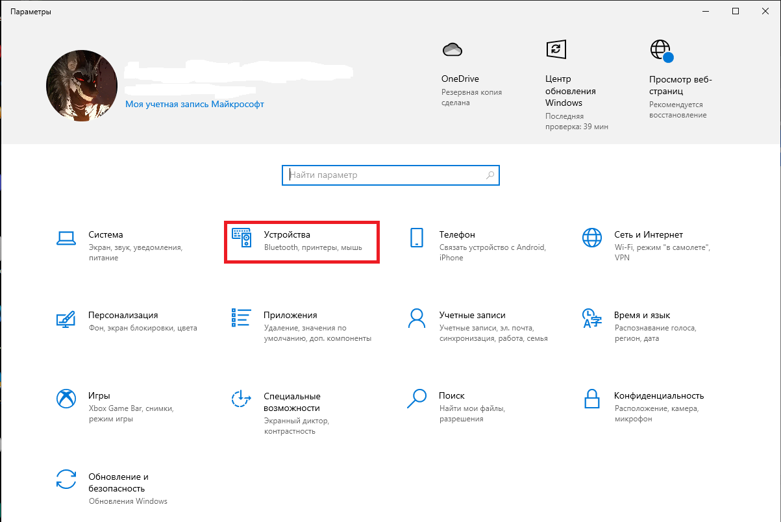Go to Время и язык title
781x522 pixels.
click(x=642, y=315)
